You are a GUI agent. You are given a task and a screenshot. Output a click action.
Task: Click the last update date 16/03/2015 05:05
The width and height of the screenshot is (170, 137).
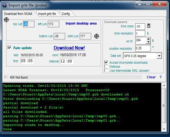(32, 55)
